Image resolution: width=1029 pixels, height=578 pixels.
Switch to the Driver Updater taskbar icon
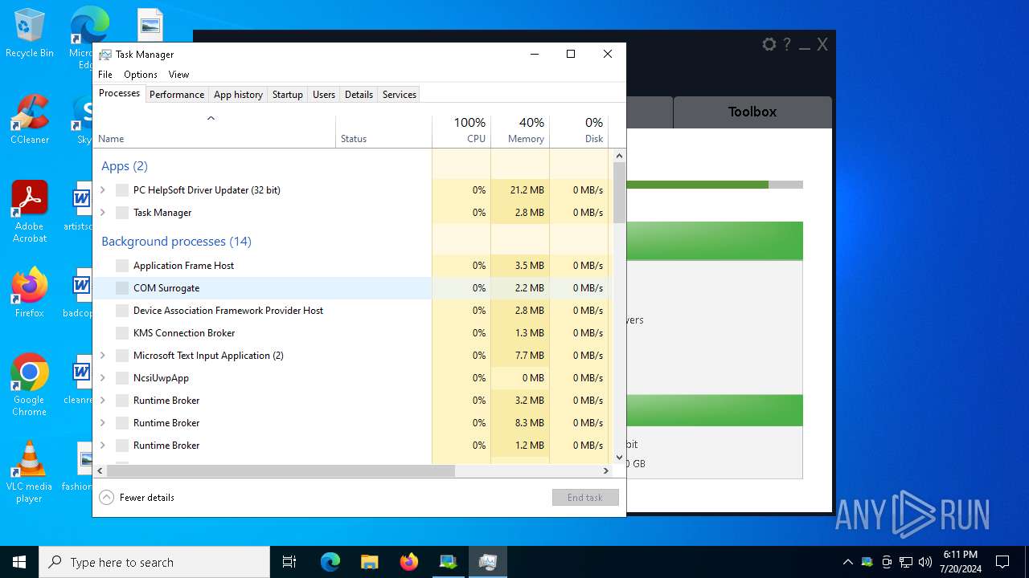pos(448,562)
